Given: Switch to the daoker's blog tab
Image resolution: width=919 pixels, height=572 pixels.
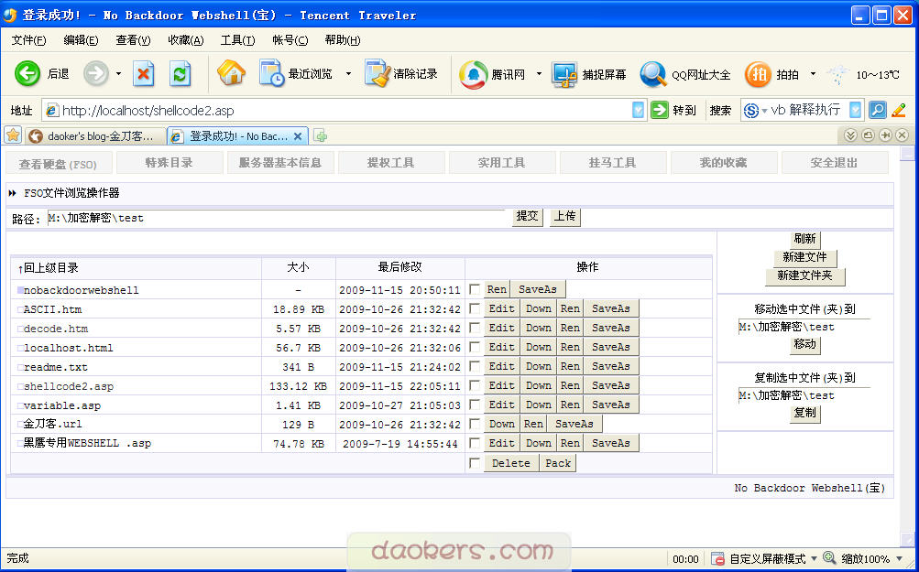Looking at the screenshot, I should tap(95, 136).
